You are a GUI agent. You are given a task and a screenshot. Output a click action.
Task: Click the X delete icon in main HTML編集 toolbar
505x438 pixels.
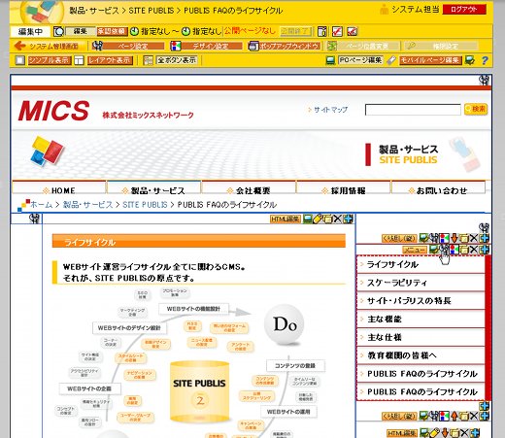(337, 219)
